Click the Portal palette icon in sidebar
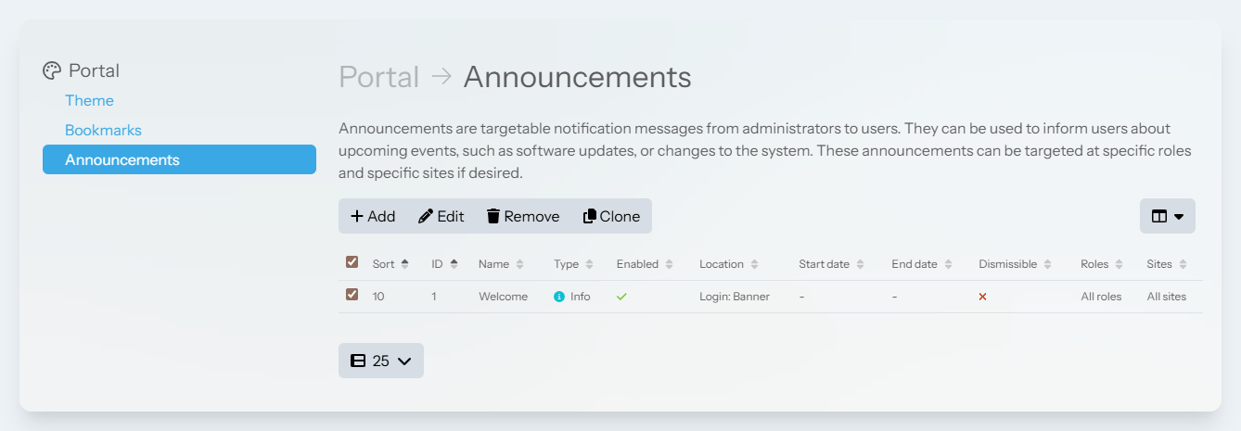Image resolution: width=1241 pixels, height=431 pixels. pyautogui.click(x=52, y=70)
